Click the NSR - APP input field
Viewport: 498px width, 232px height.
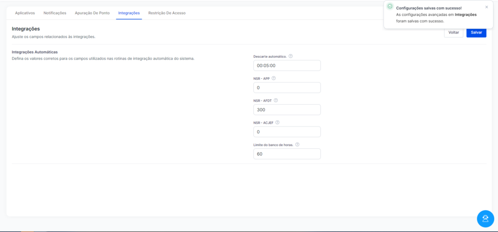(x=287, y=88)
